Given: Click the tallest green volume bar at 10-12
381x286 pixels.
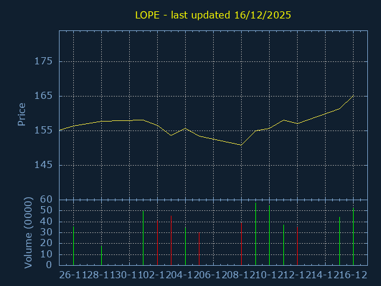Looking at the screenshot, I should 269,235.
